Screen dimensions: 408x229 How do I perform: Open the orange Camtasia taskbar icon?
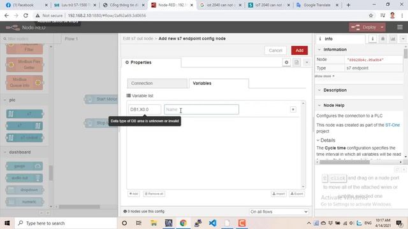242,223
